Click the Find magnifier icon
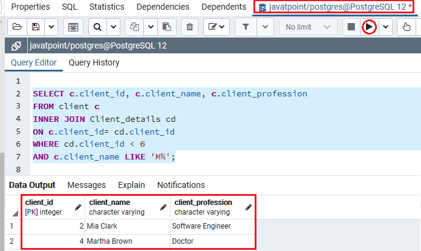This screenshot has width=421, height=251. tap(97, 27)
